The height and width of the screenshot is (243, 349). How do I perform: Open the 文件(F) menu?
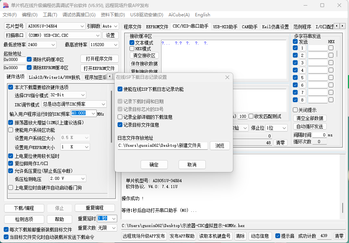click(10, 15)
